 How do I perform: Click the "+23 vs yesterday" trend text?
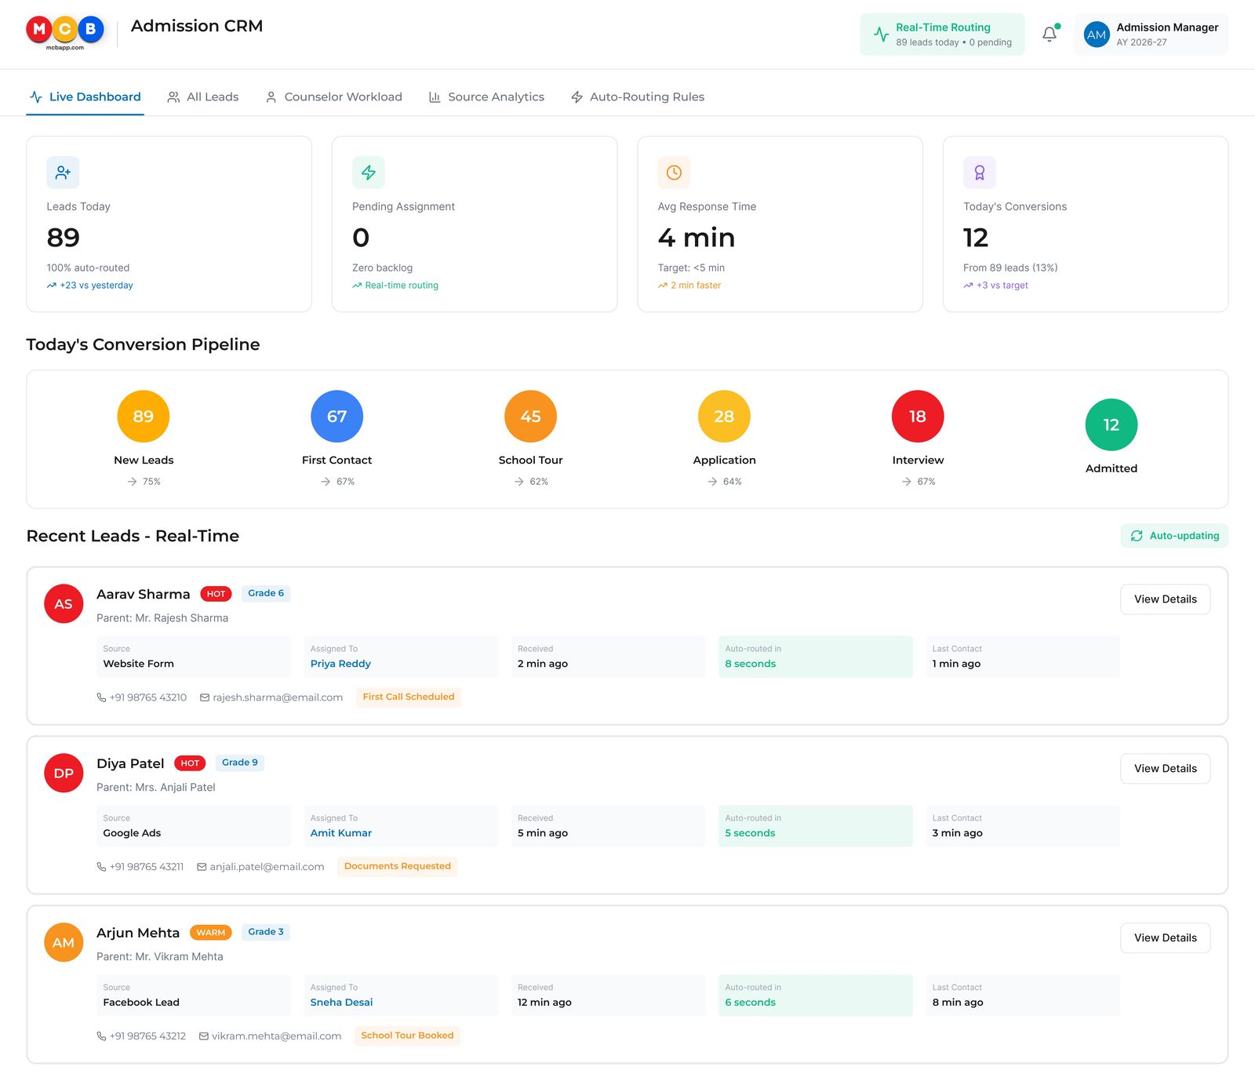point(96,286)
